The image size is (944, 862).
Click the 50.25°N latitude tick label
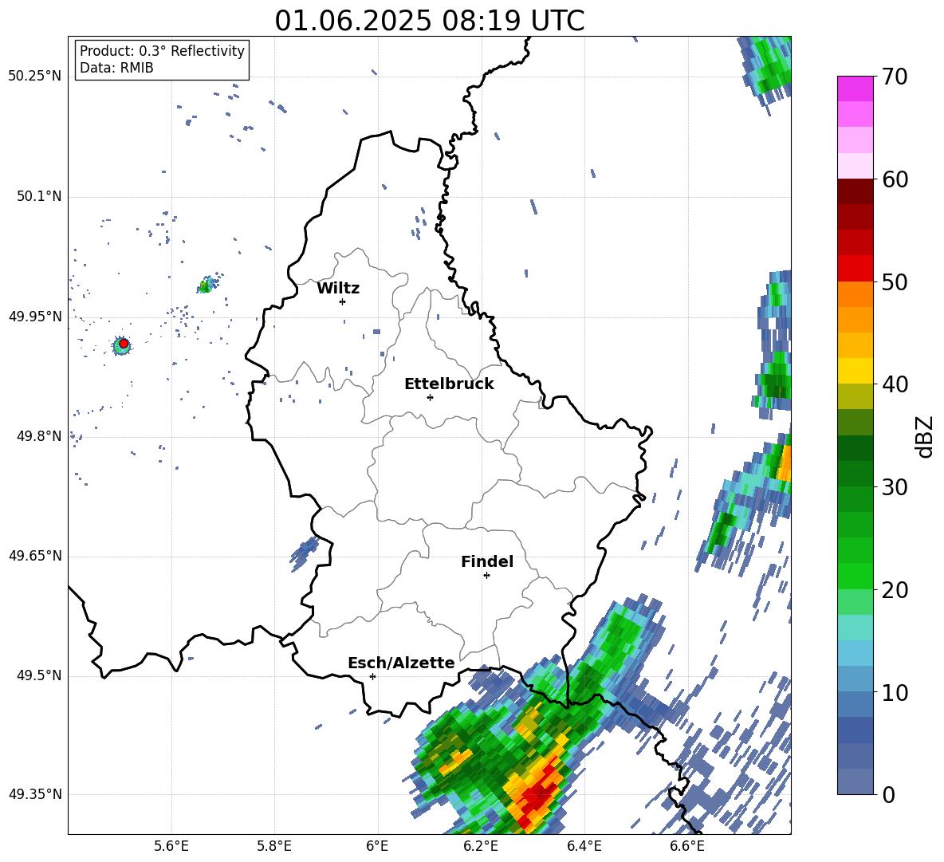(x=35, y=77)
